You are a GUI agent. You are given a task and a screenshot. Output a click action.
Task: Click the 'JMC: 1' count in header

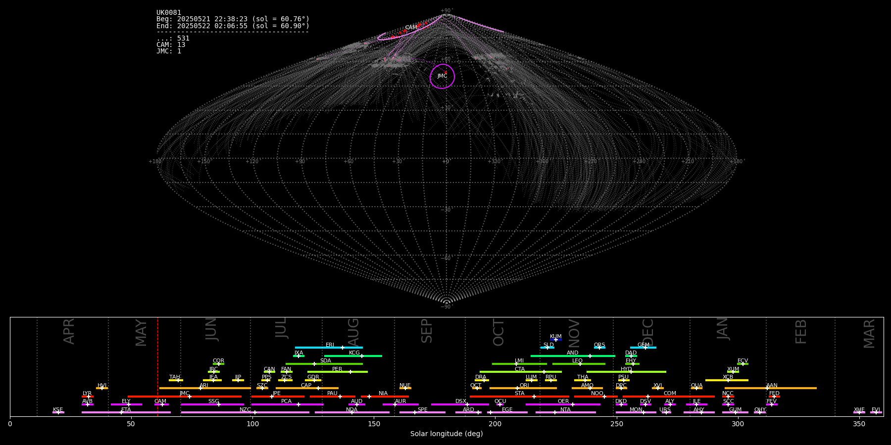tap(169, 51)
